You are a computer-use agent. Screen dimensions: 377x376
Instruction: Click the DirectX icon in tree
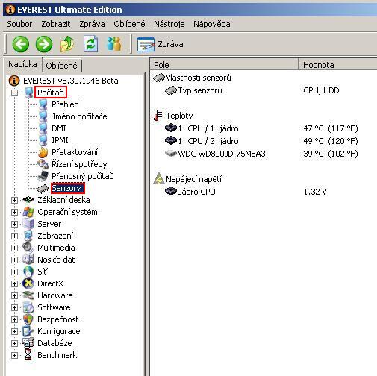tap(28, 283)
